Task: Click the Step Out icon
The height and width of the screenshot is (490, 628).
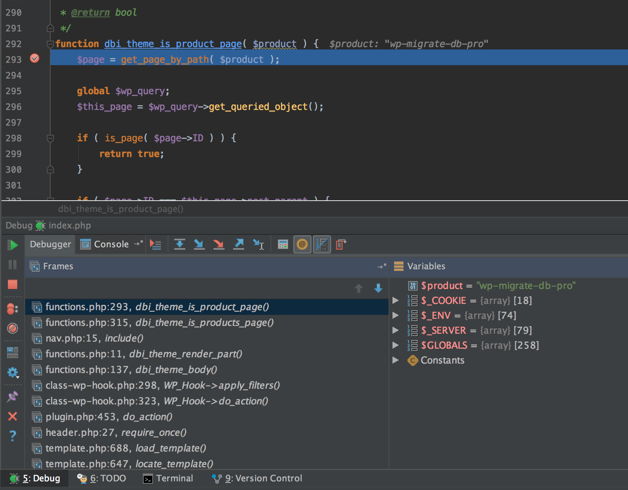Action: [239, 244]
